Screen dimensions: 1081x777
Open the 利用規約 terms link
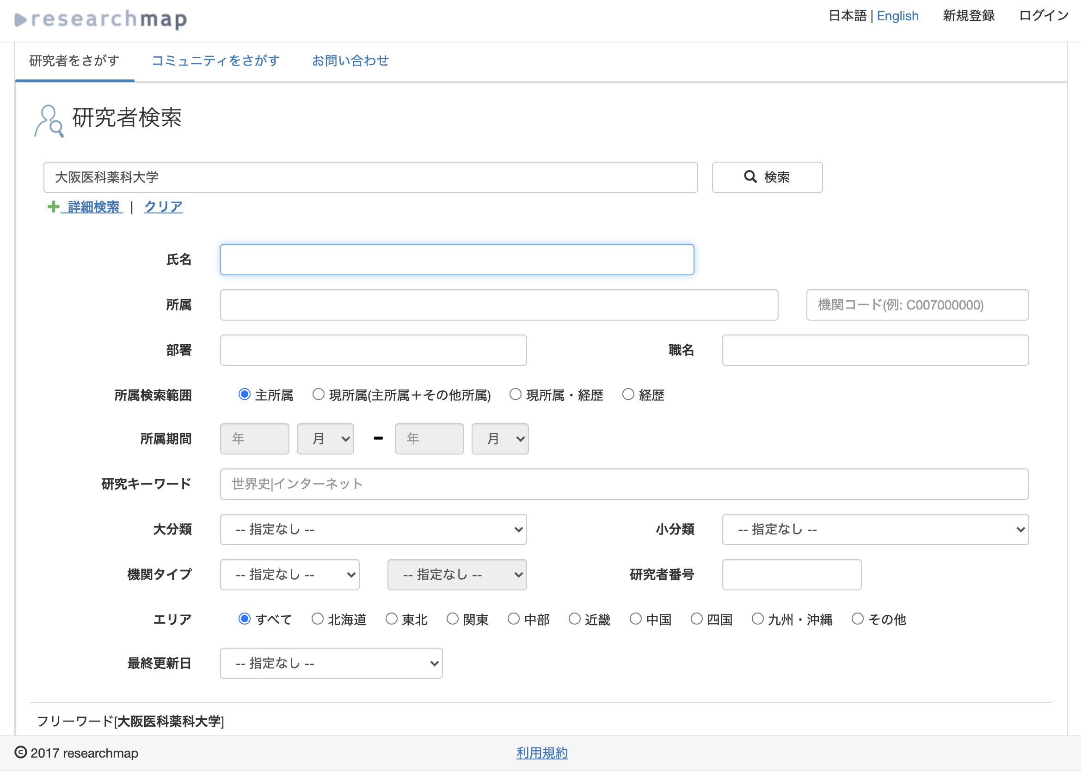click(542, 752)
